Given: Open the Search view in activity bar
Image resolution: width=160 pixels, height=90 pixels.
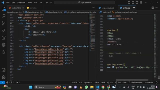Looking at the screenshot, I should [x=3, y=16].
